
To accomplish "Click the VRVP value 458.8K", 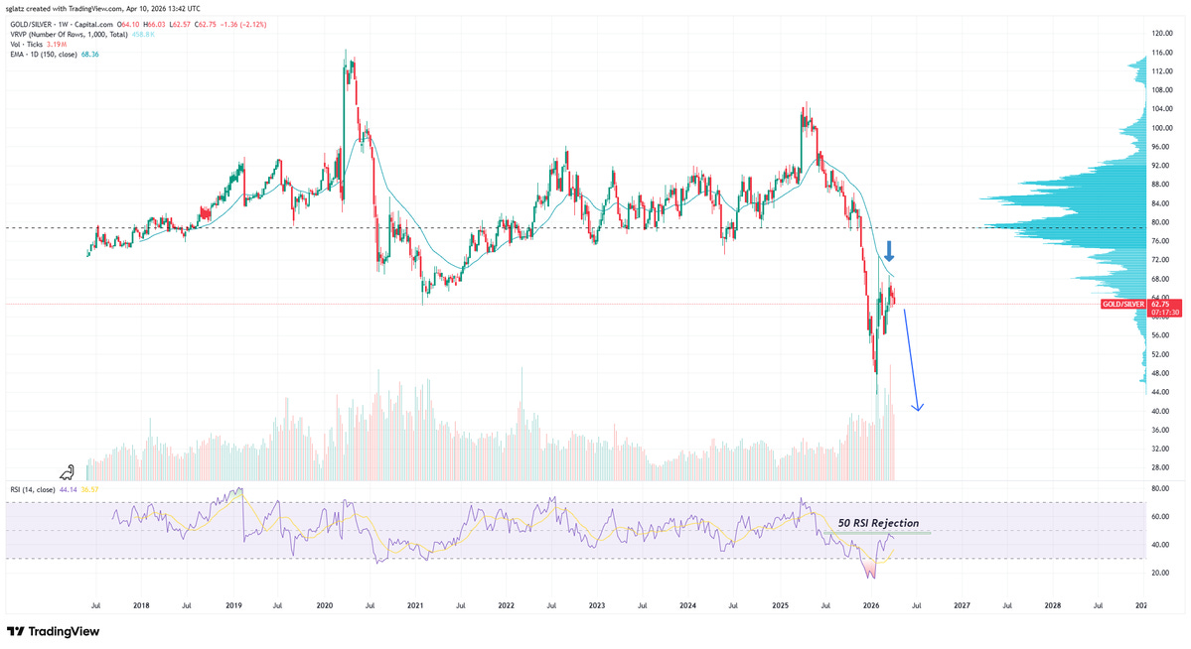I will coord(143,34).
